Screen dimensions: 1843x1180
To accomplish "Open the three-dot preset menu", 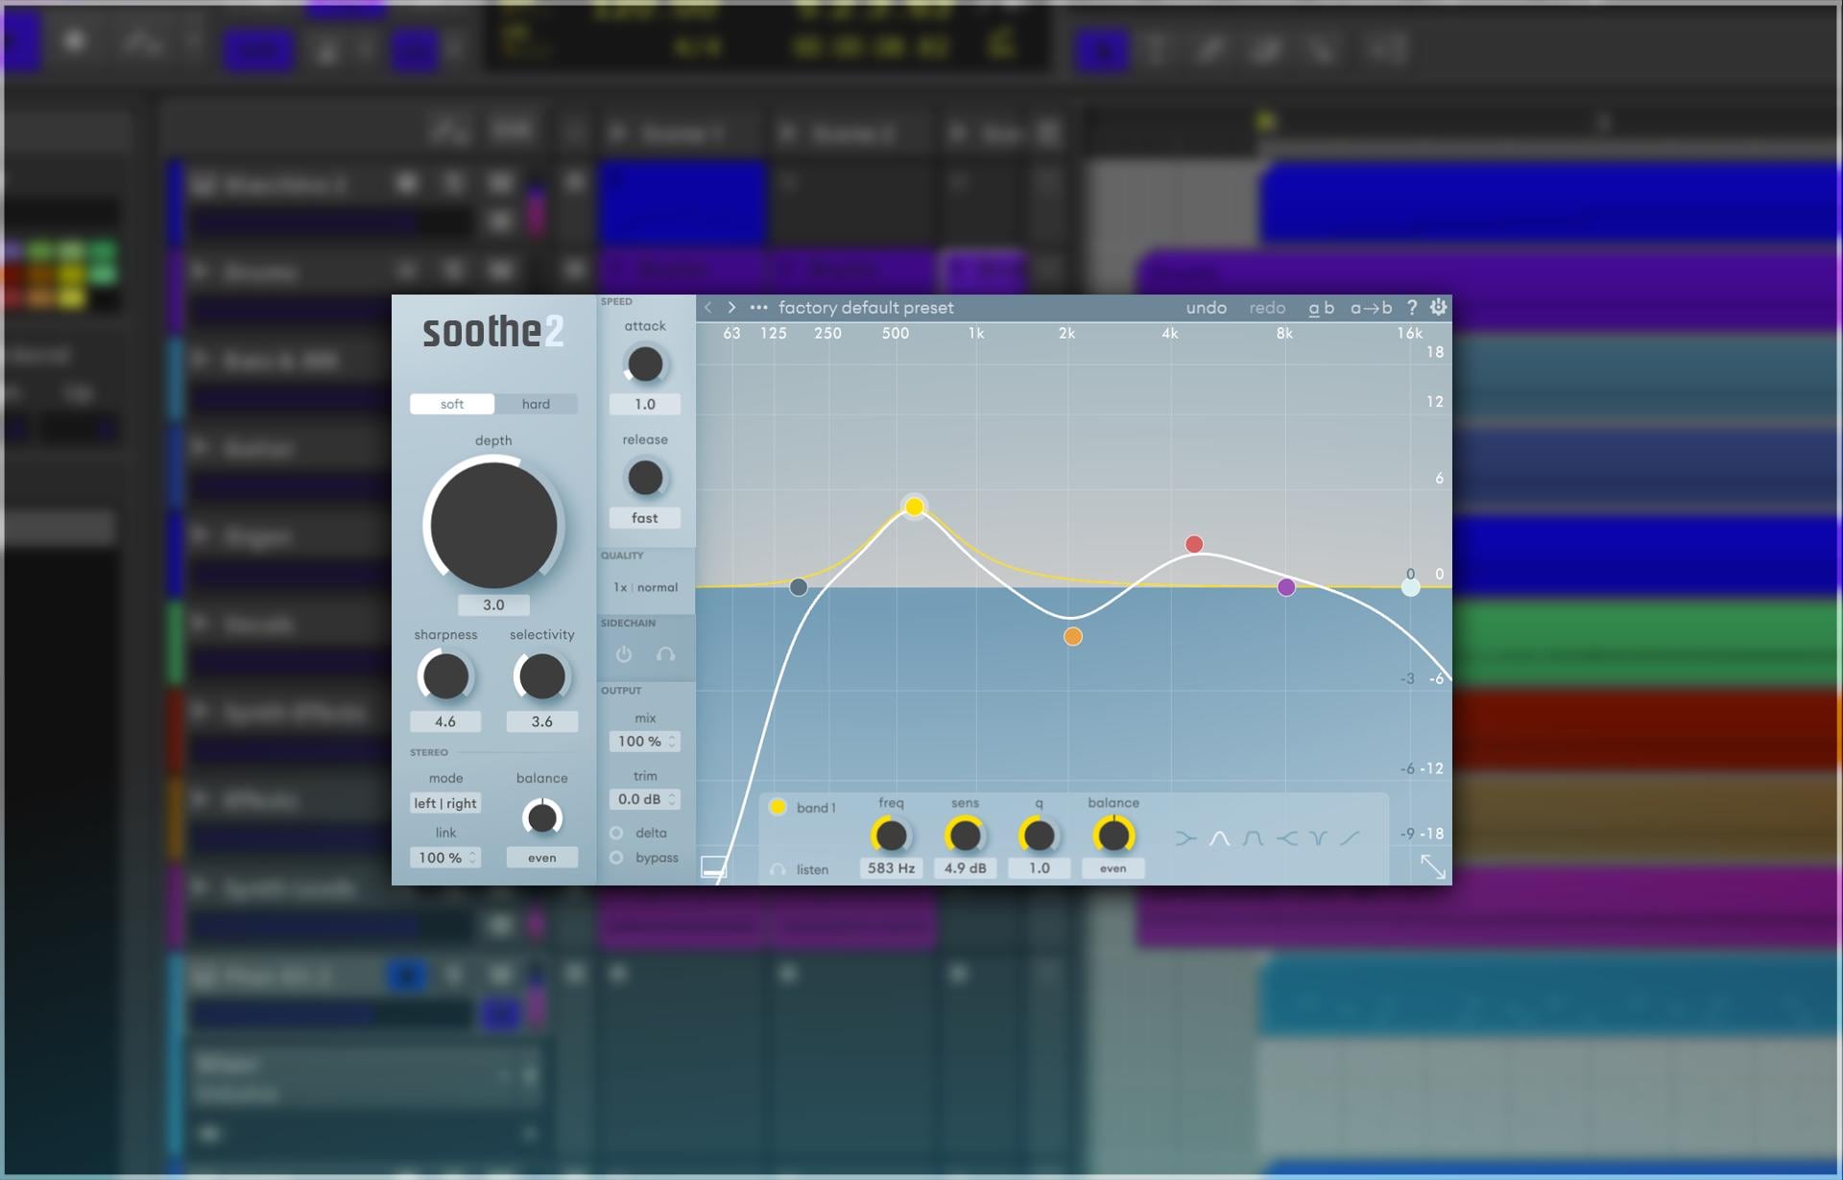I will [758, 308].
